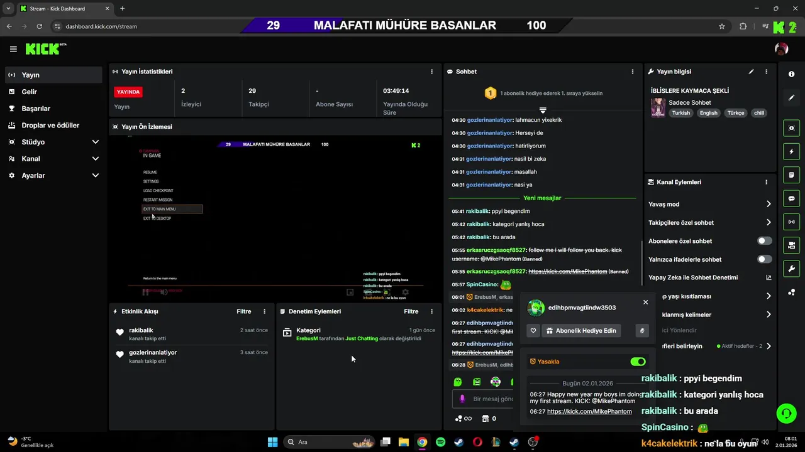
Task: Reload the page with browser refresh
Action: pyautogui.click(x=40, y=26)
